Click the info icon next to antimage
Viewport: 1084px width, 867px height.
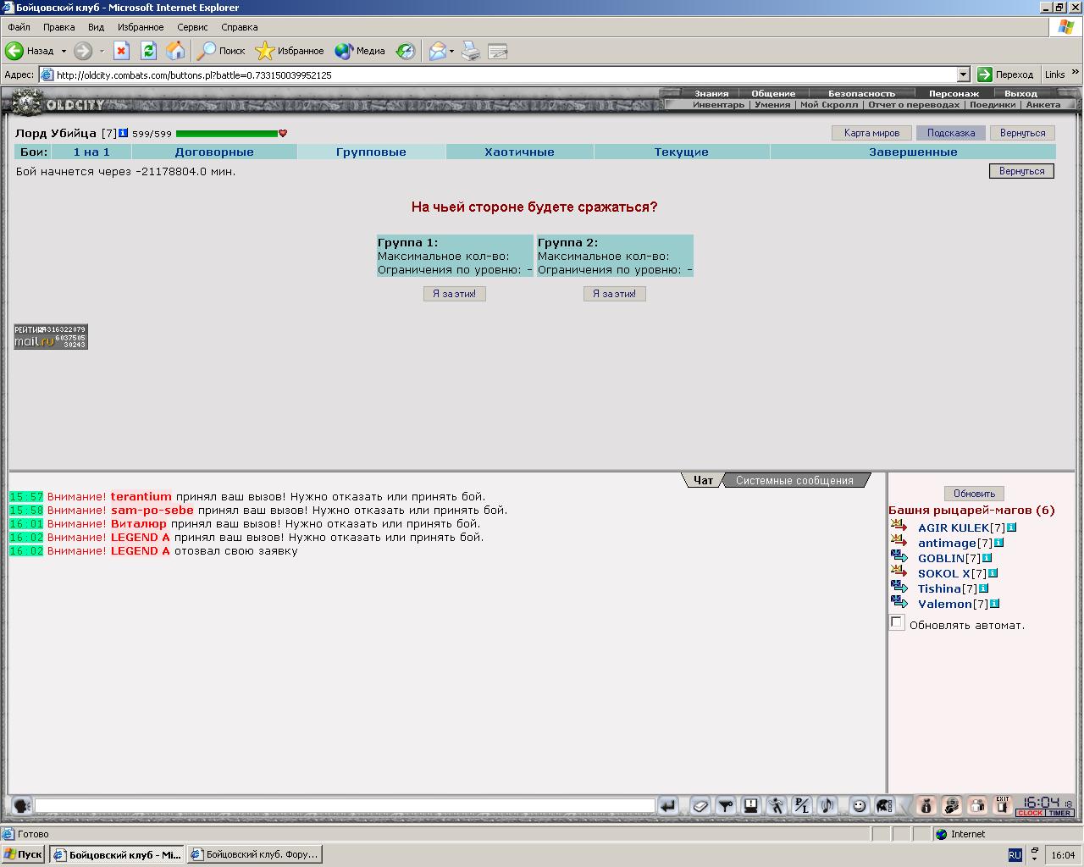998,543
